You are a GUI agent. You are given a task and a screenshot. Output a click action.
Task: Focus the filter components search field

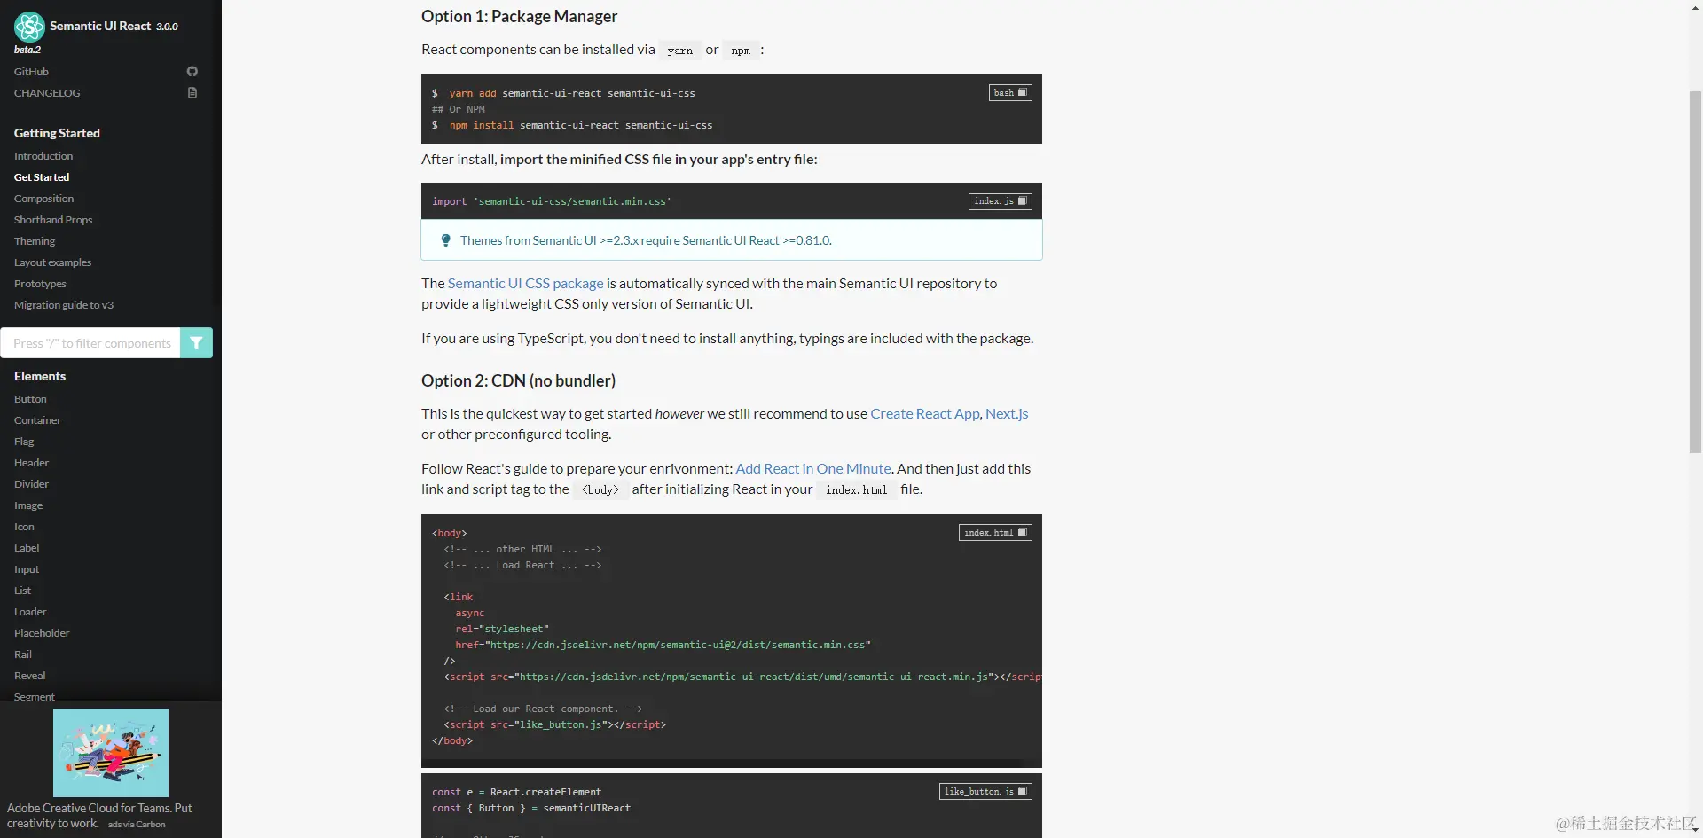[91, 343]
